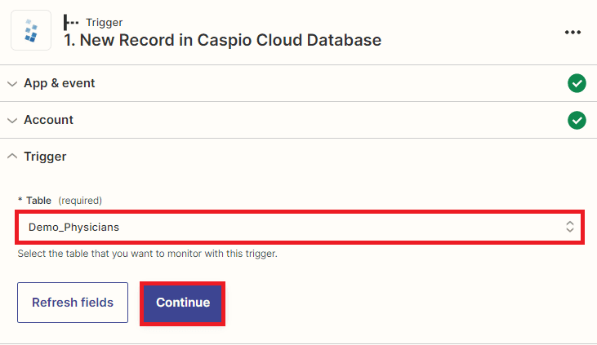Image resolution: width=597 pixels, height=345 pixels.
Task: Open the Demo_Physicians table dropdown
Action: 294,228
